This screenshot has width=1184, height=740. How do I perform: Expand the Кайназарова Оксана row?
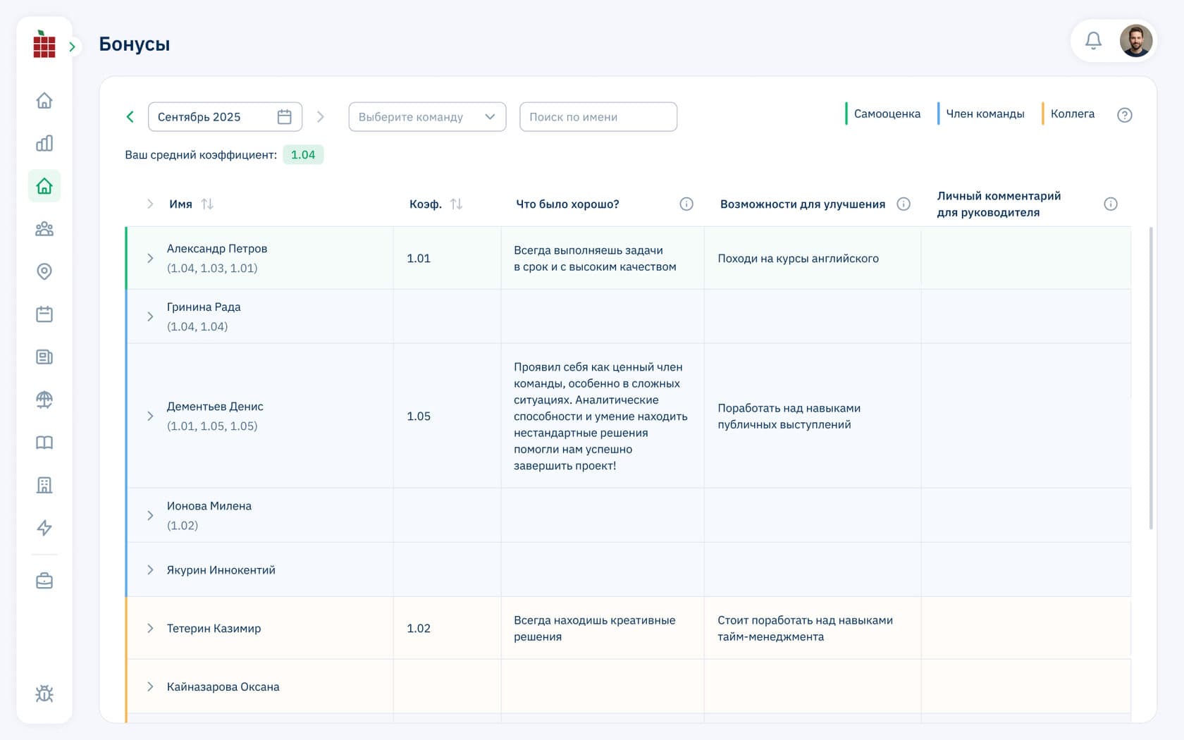click(x=150, y=686)
